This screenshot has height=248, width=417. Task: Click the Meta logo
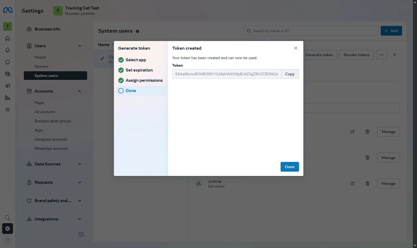click(x=8, y=10)
